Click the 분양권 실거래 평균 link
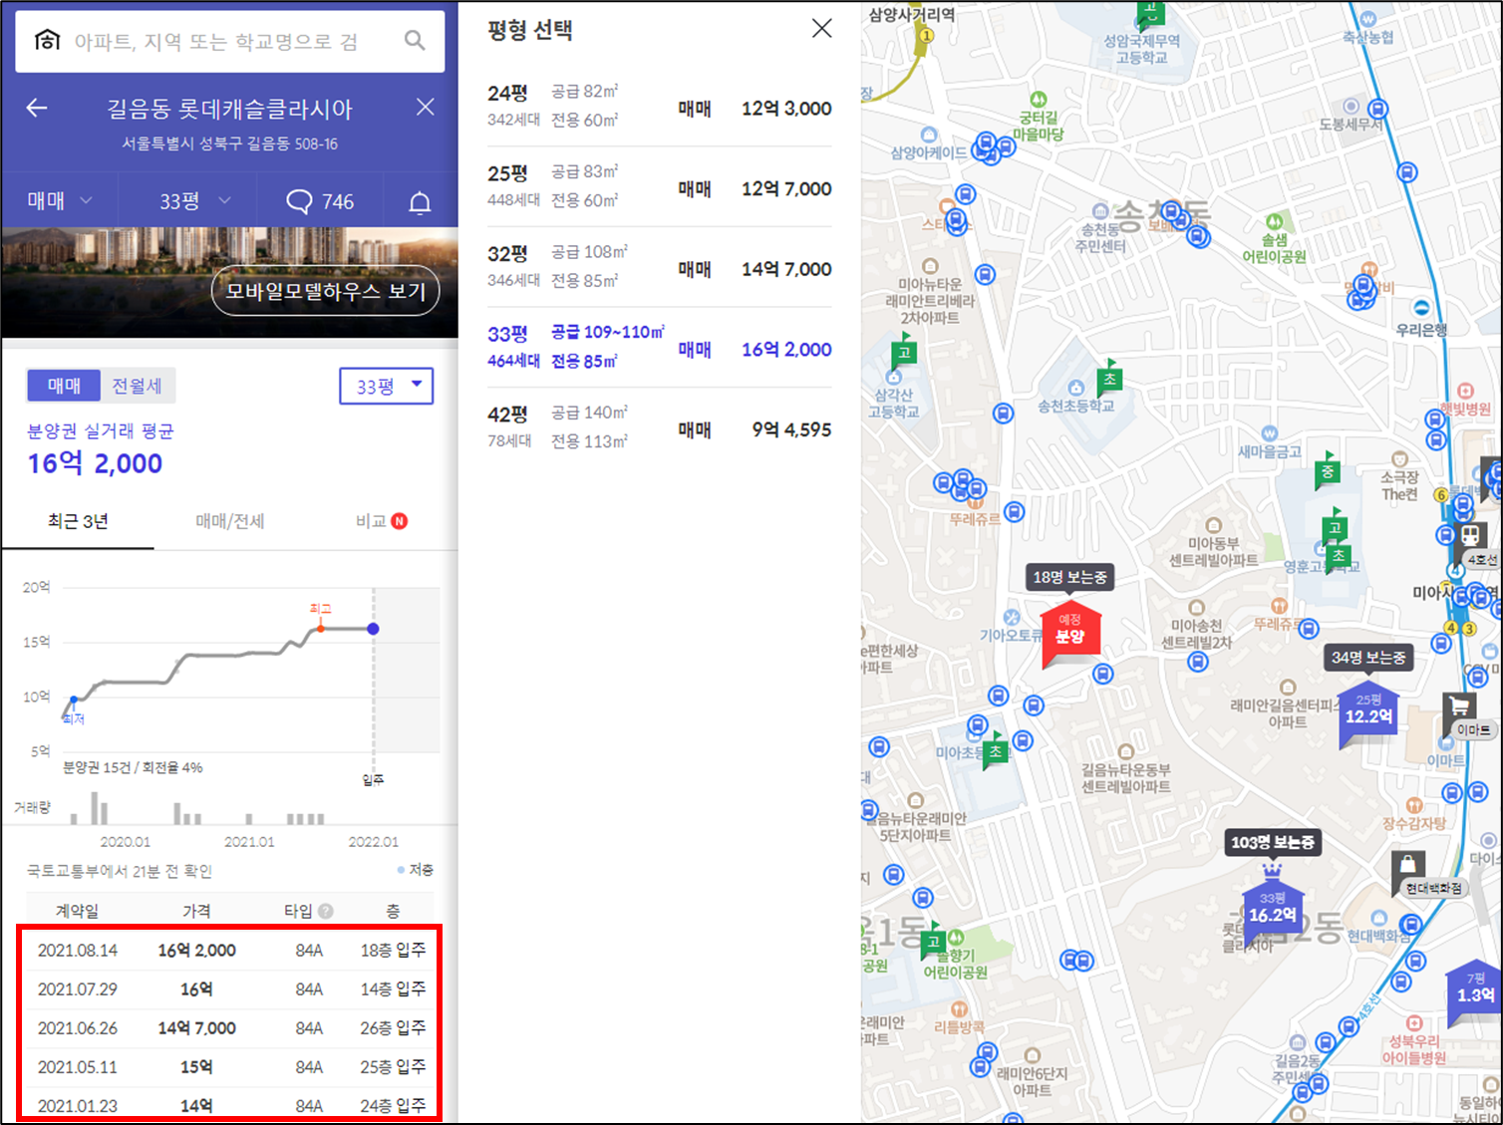1503x1125 pixels. click(100, 431)
